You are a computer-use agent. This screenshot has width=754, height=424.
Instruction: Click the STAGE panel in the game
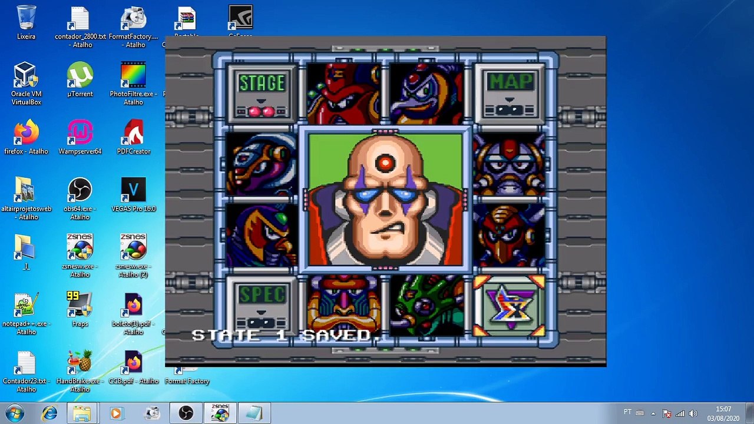click(x=262, y=93)
